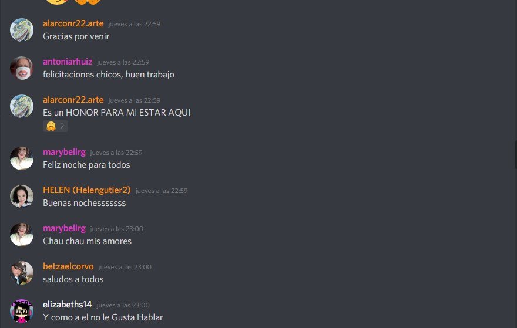Open marybellrg avatar beside 'Chau chau mis amores'

click(x=22, y=235)
